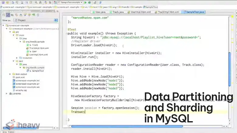Click first icon in Project panel toolbar
Screen dimensions: 237x133
tap(4, 15)
